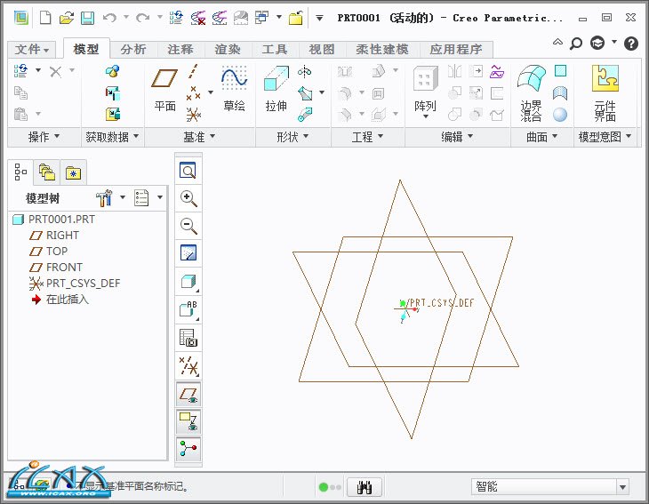The width and height of the screenshot is (649, 504).
Task: Expand the 基准 group dropdown
Action: 200,137
